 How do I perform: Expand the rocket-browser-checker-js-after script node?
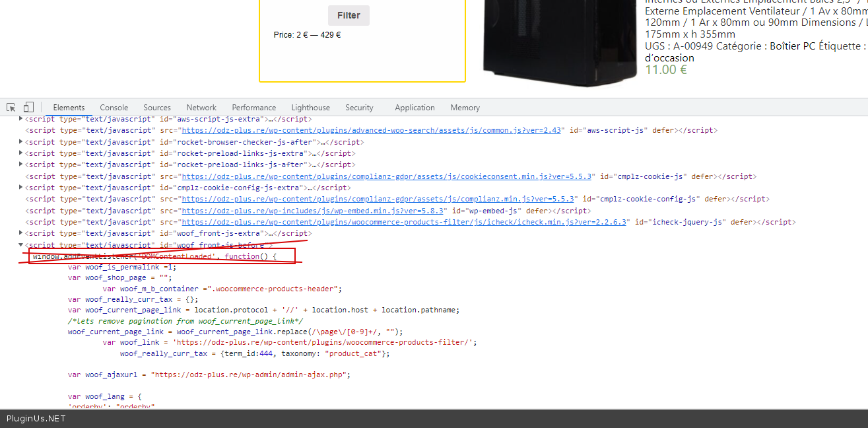(21, 142)
